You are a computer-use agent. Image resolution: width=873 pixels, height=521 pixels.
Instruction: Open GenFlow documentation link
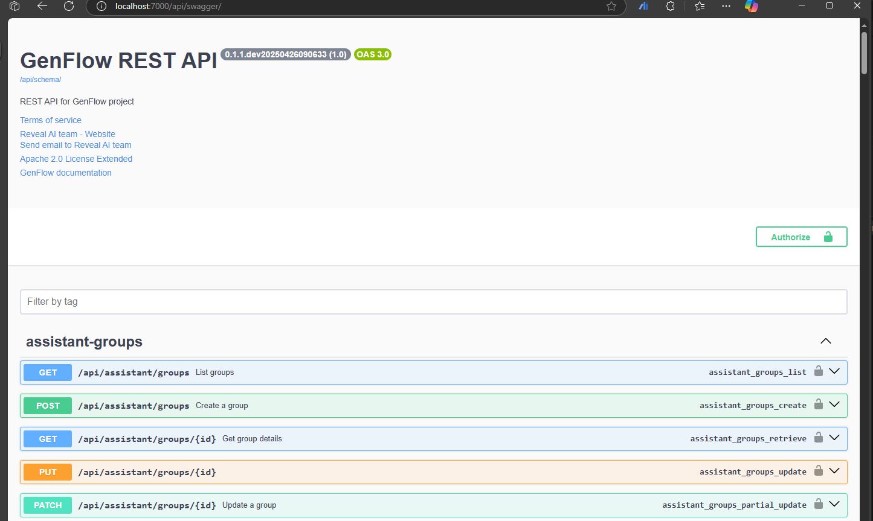[x=66, y=173]
